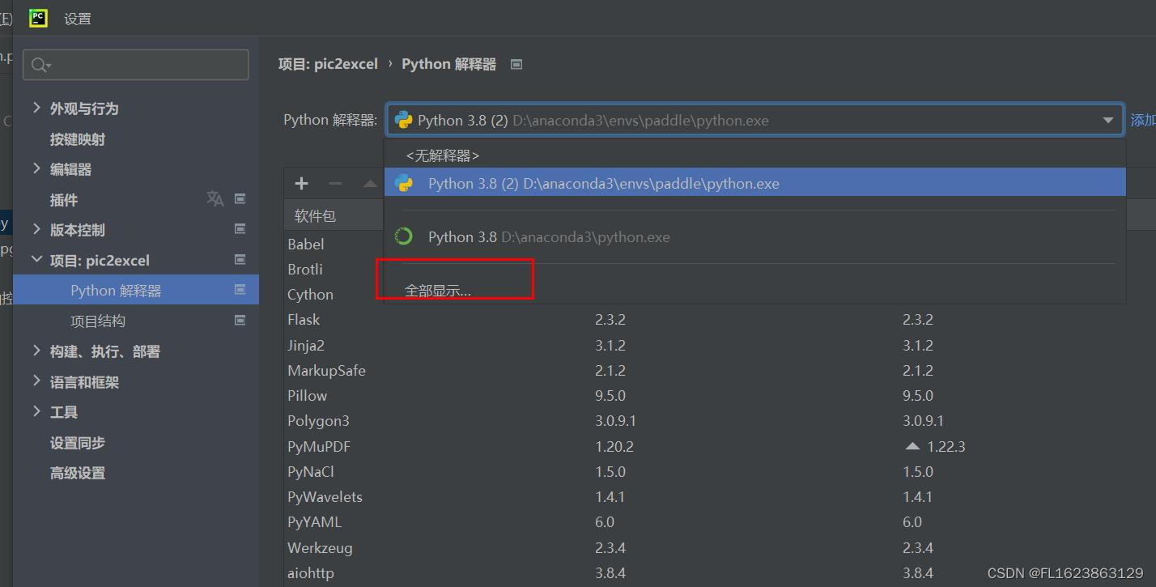Click the project-scope icon next to breadcrumb title
The image size is (1156, 587).
click(x=516, y=64)
